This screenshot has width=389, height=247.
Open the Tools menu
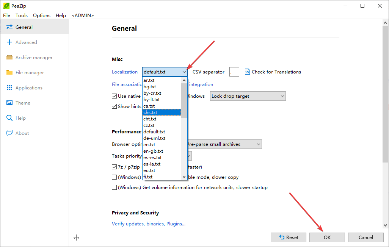tap(22, 16)
